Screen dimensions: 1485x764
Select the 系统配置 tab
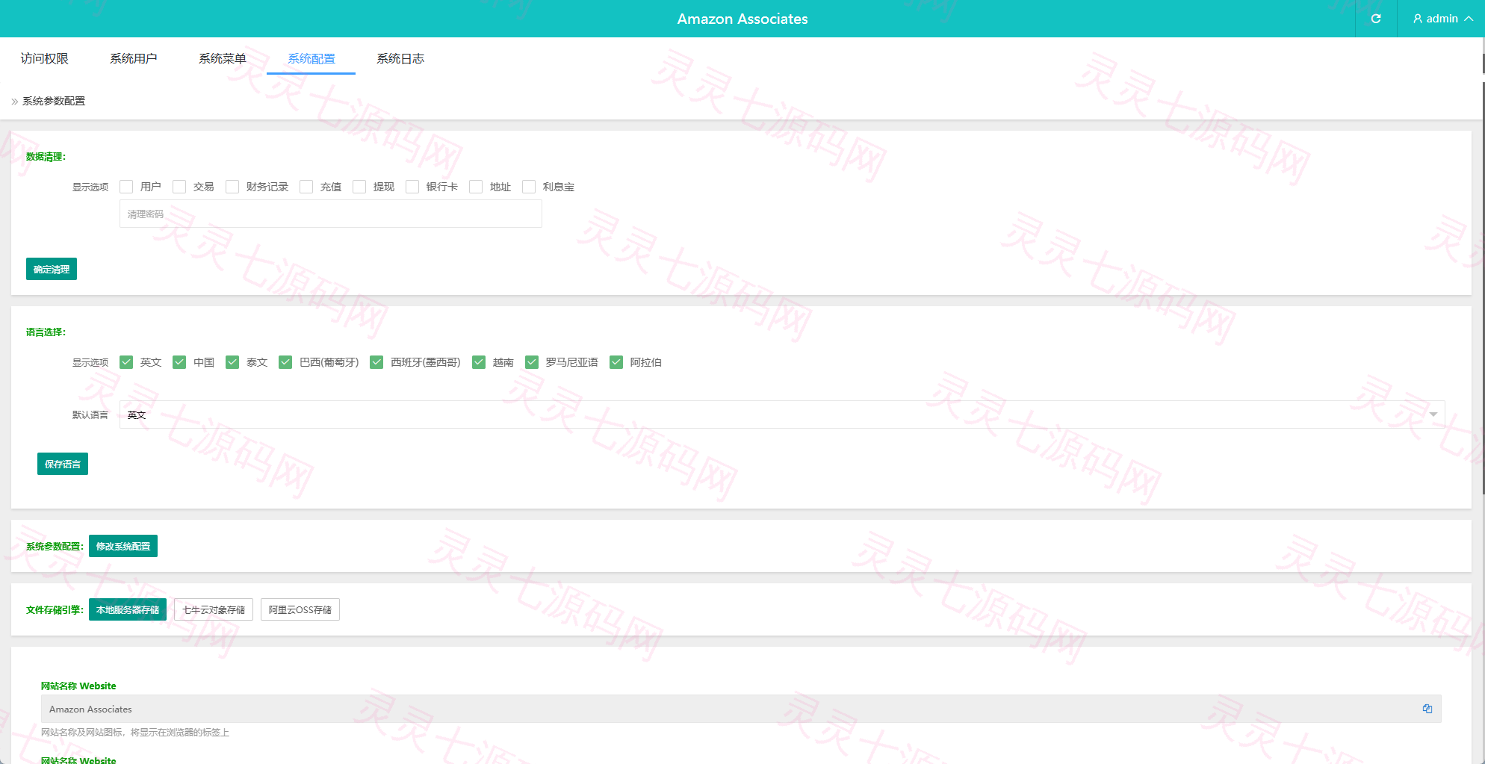[311, 58]
